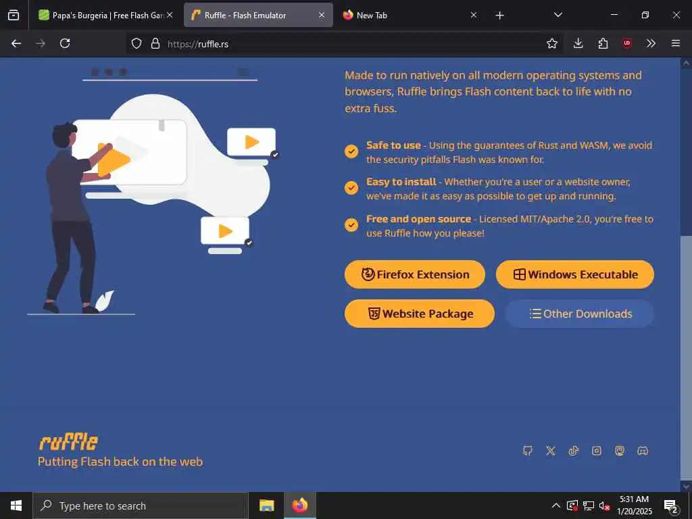The width and height of the screenshot is (692, 519).
Task: Click the ruffle logo in footer
Action: (x=68, y=442)
